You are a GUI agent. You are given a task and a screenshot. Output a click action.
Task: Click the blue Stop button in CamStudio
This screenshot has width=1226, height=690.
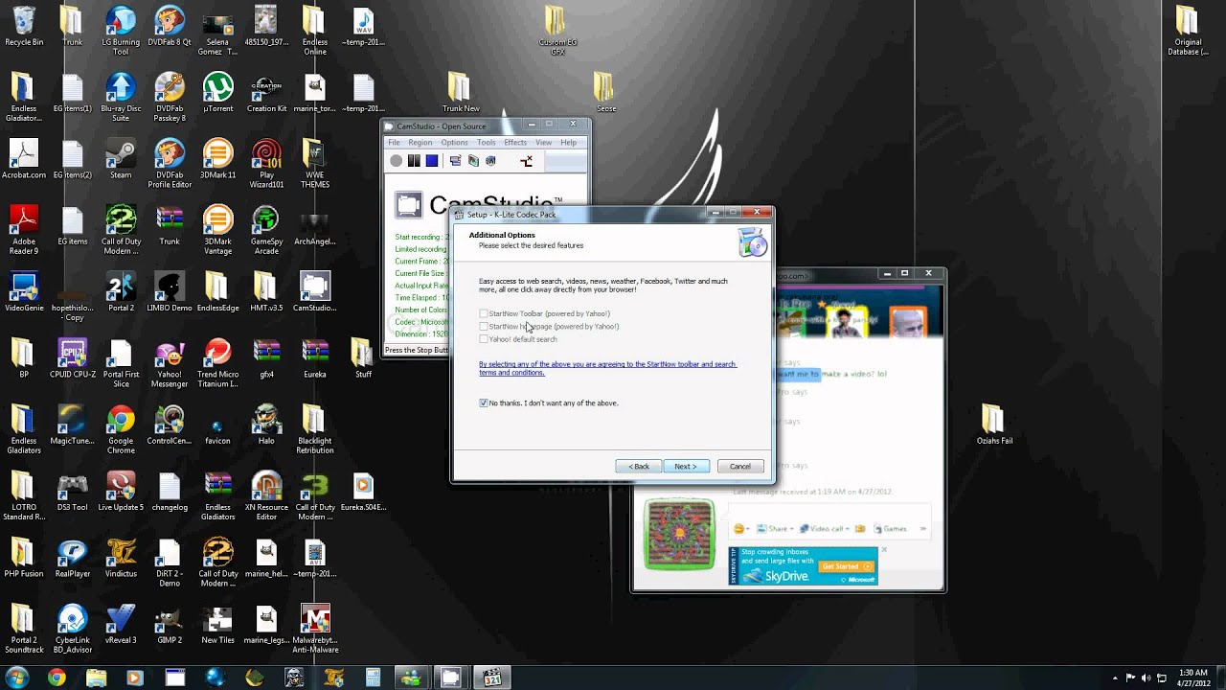432,161
